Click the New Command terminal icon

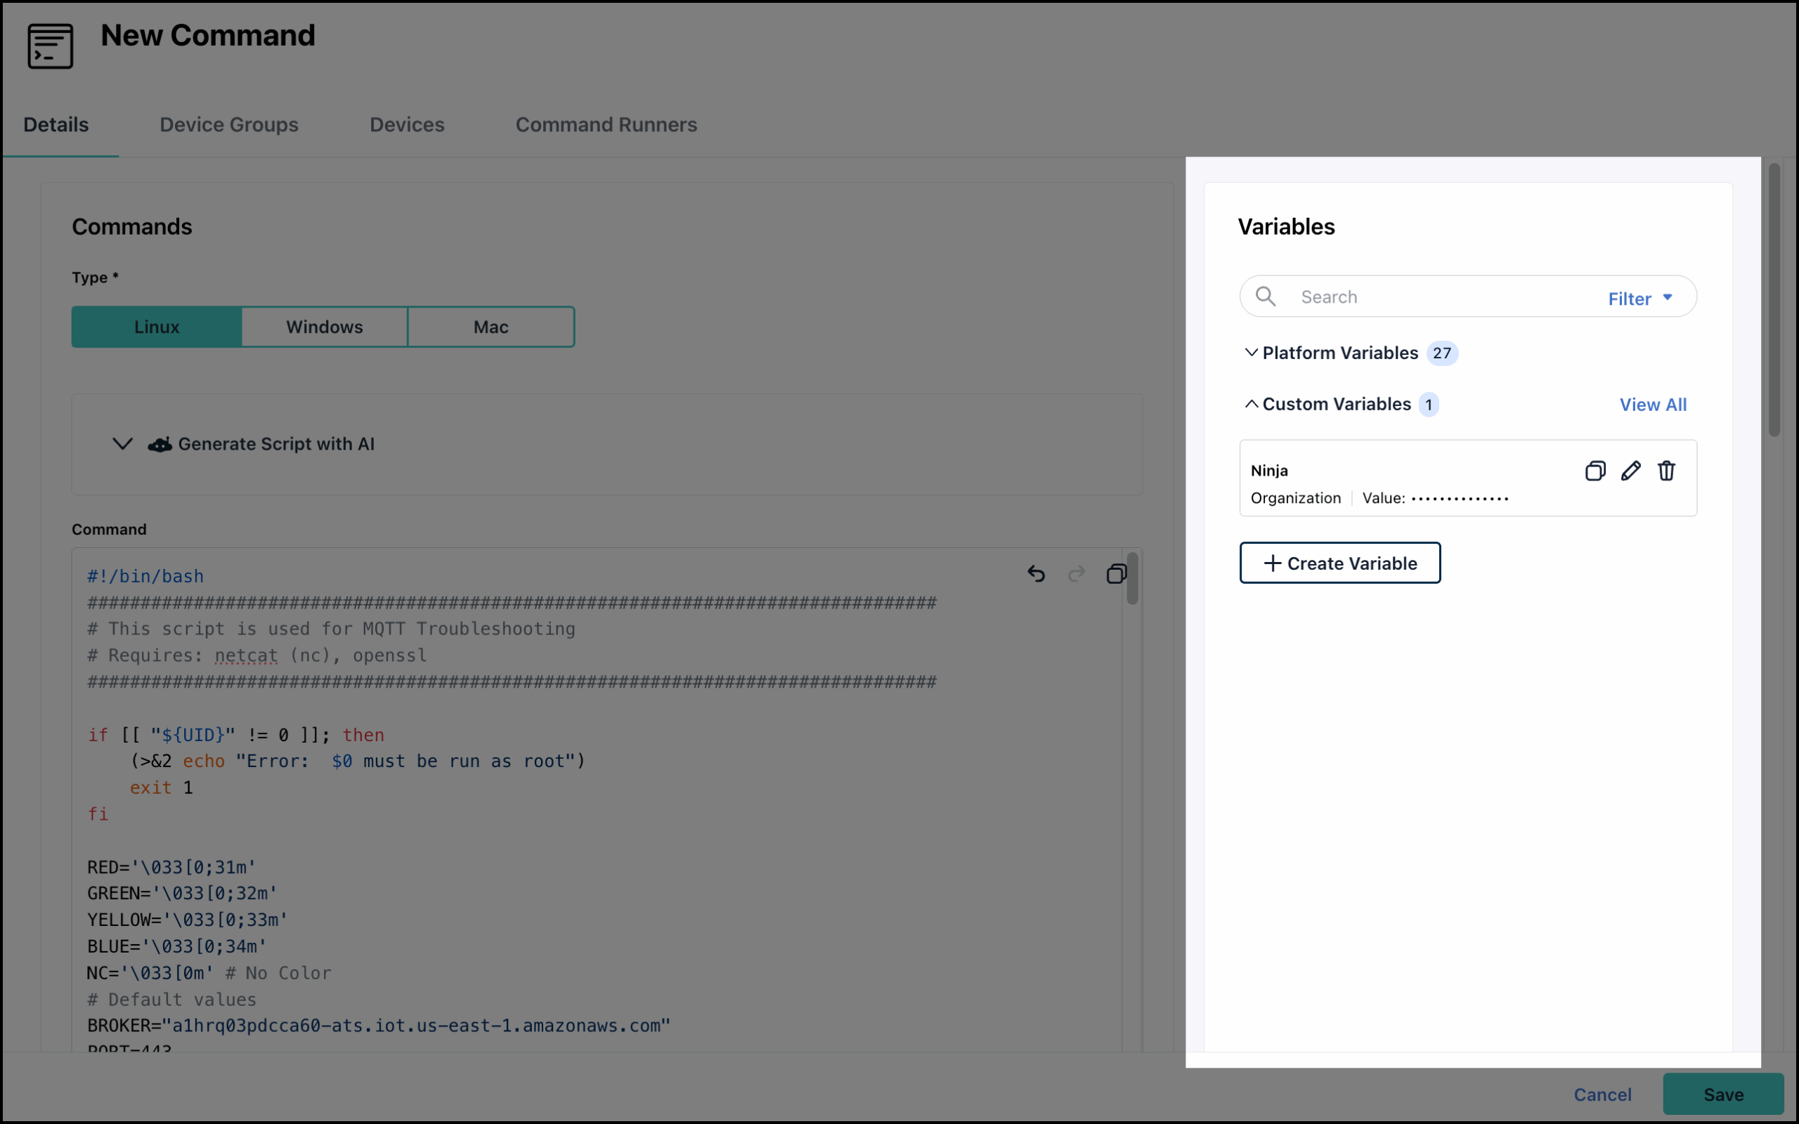click(50, 46)
